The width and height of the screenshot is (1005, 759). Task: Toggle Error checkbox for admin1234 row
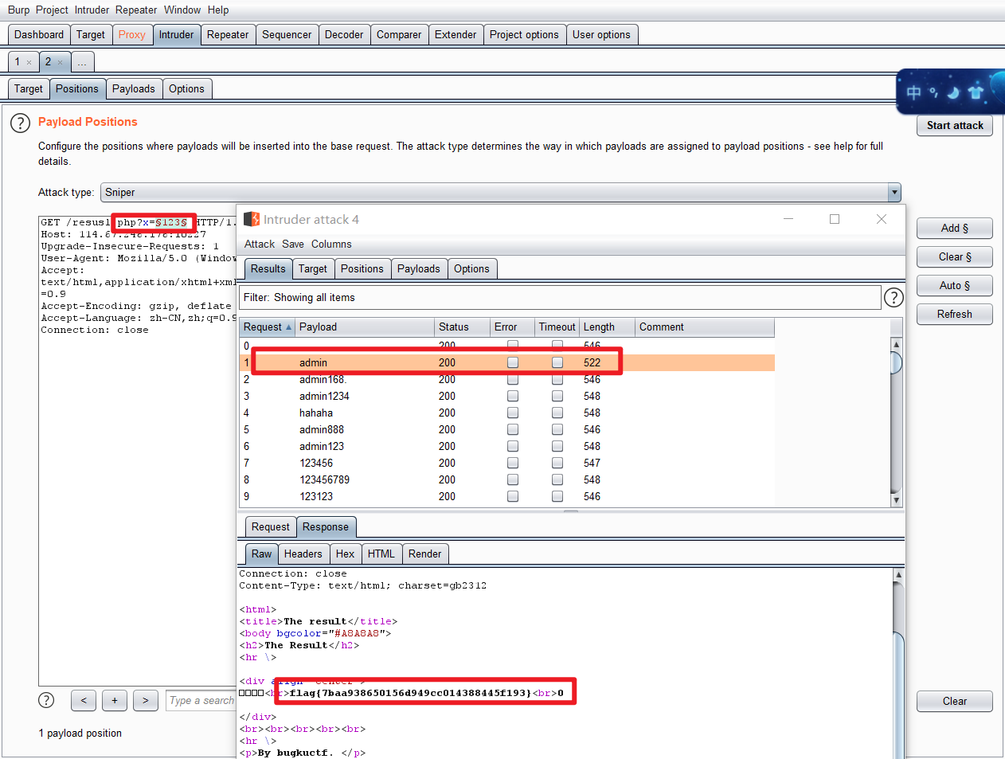[513, 396]
